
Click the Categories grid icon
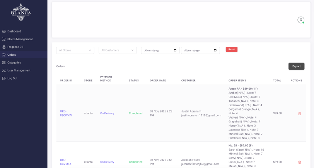click(x=4, y=63)
